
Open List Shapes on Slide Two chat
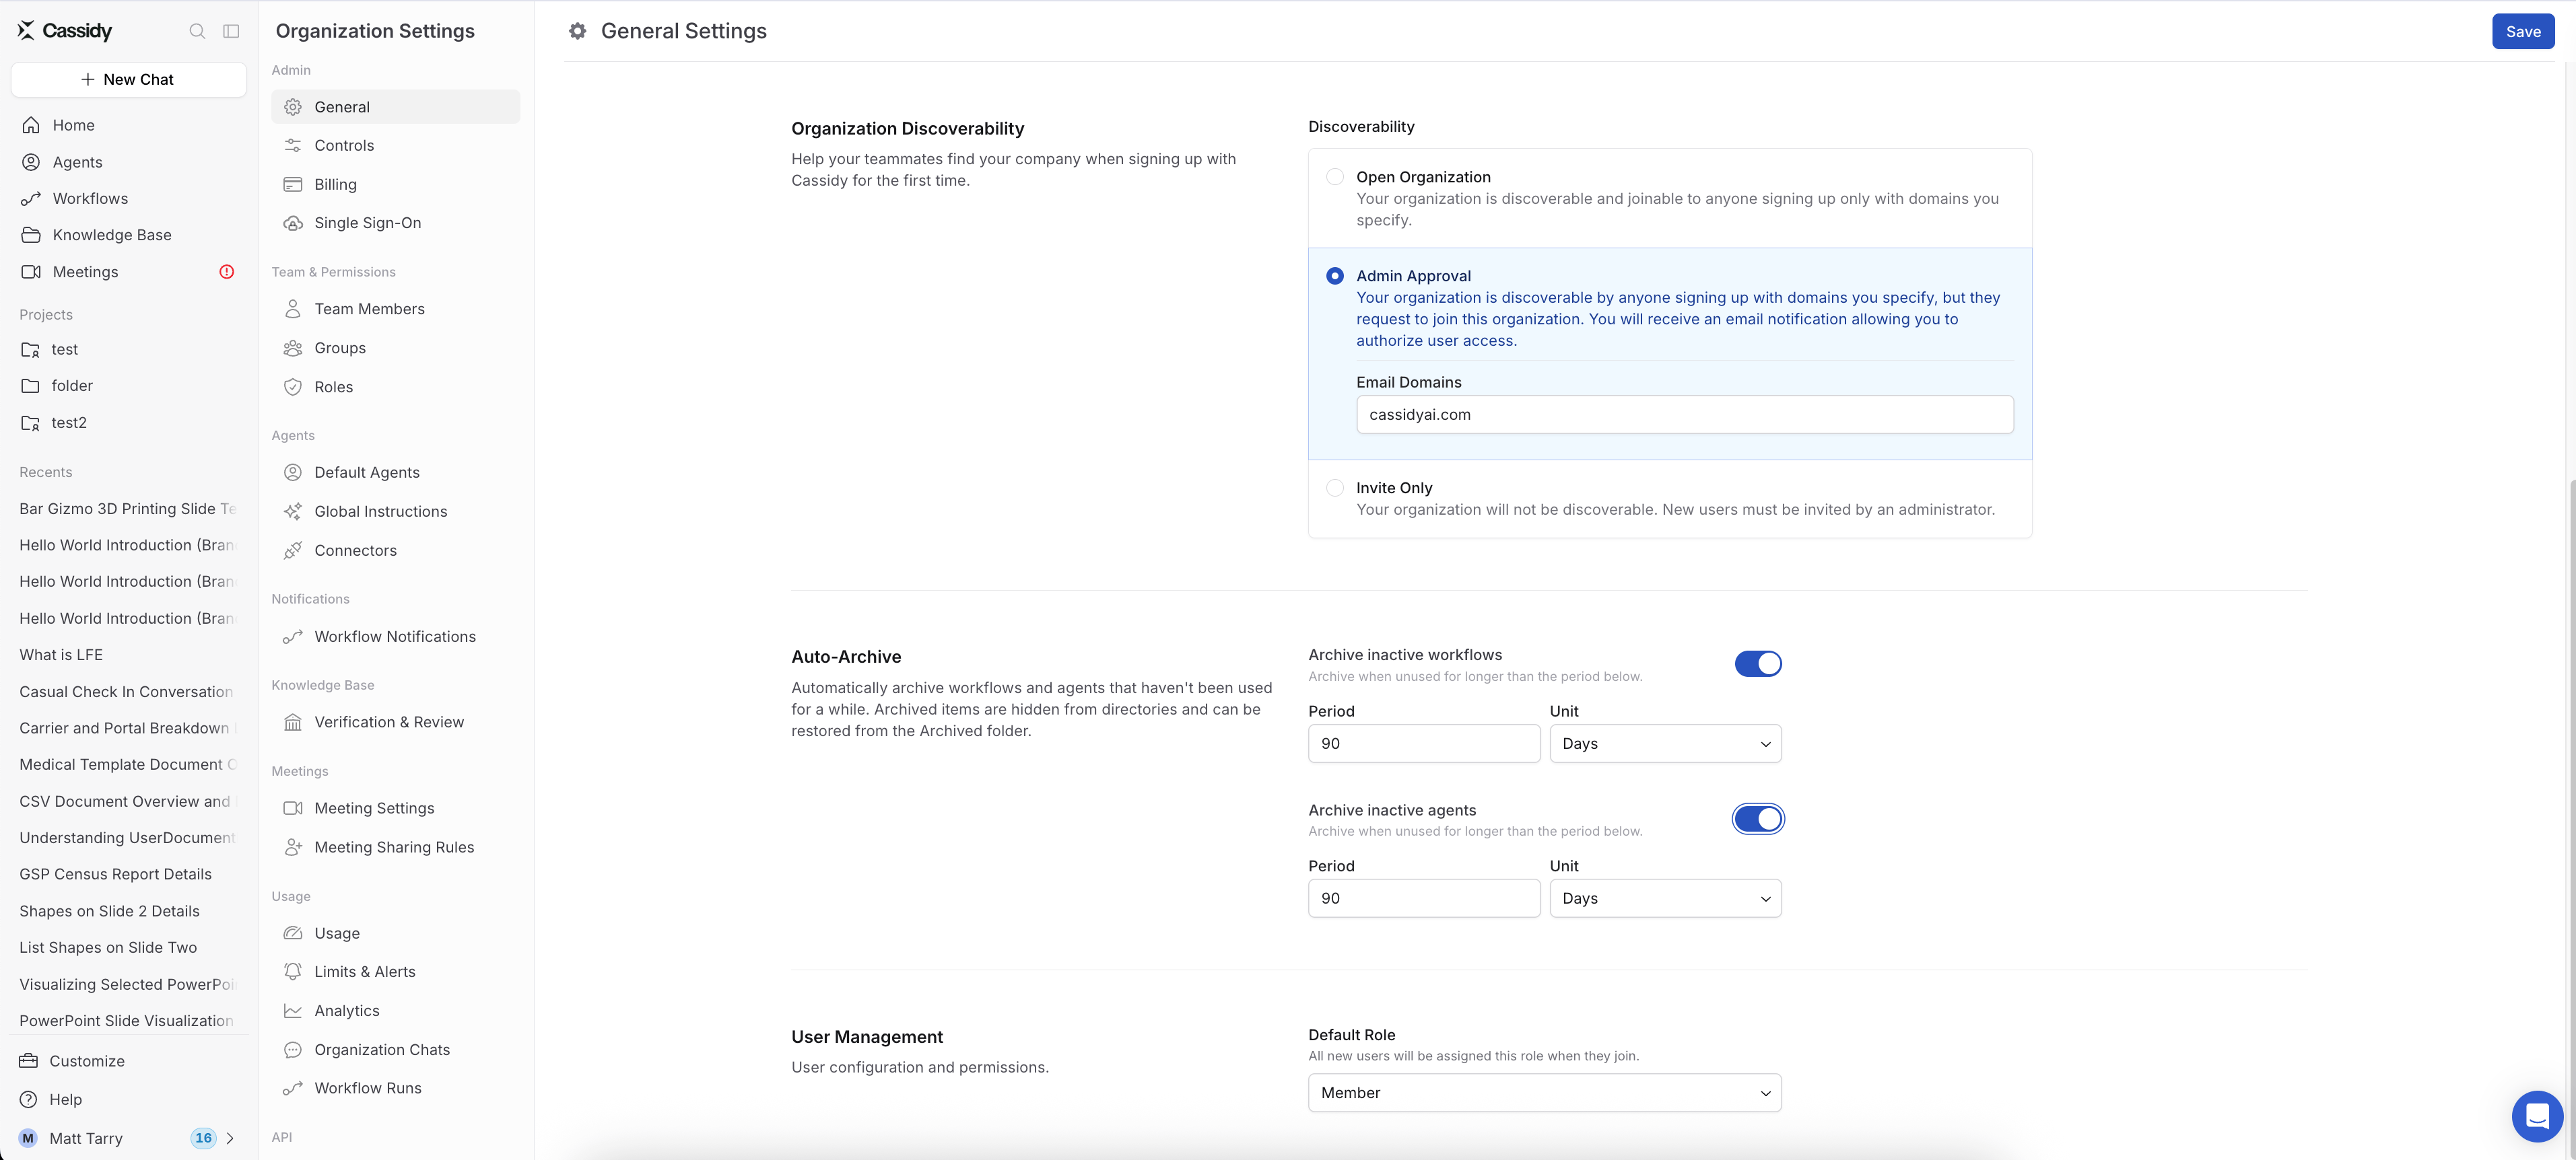128,947
